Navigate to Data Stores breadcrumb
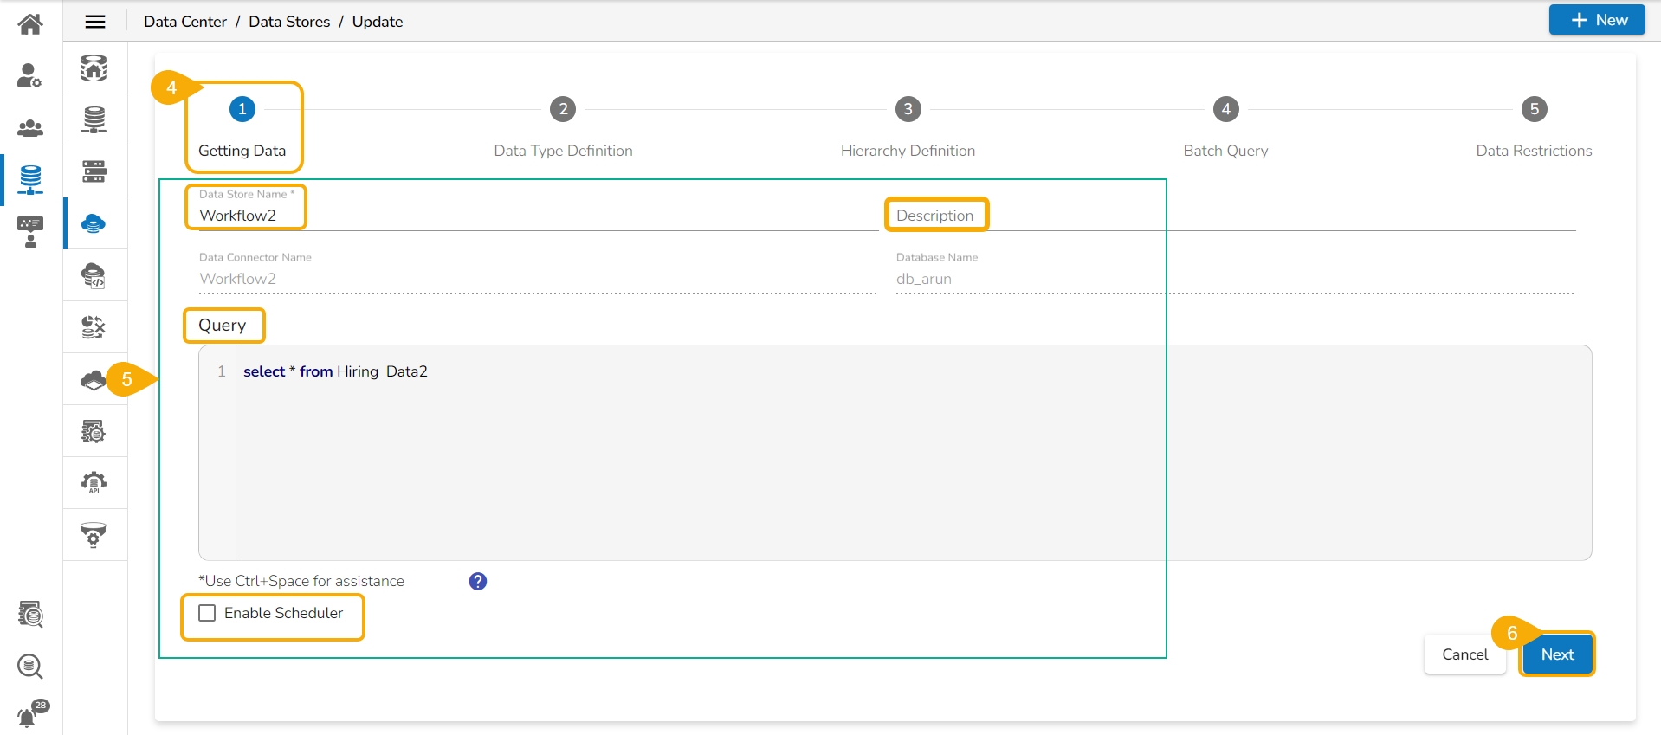1661x735 pixels. [x=289, y=22]
